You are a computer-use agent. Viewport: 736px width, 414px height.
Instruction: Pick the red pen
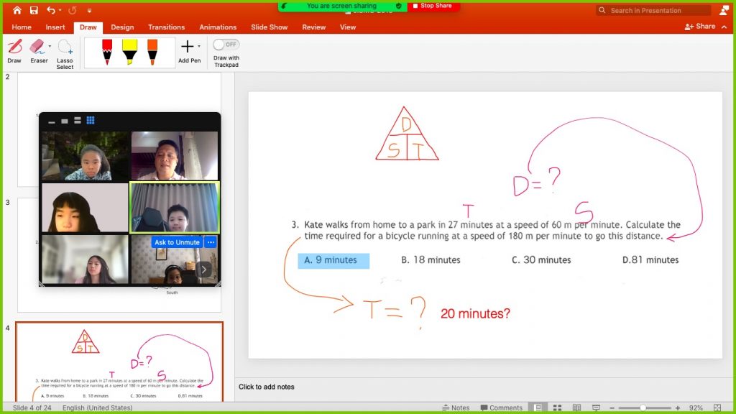point(107,52)
